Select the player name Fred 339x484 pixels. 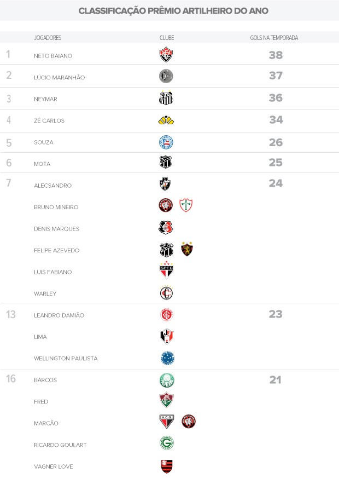click(41, 401)
